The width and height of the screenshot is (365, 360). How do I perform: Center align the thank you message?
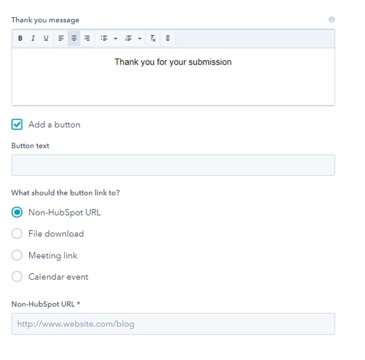coord(74,38)
